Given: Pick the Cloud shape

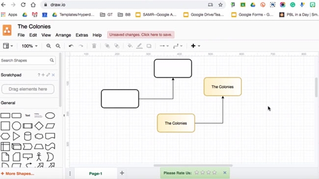Looking at the screenshot, I should (39, 136).
